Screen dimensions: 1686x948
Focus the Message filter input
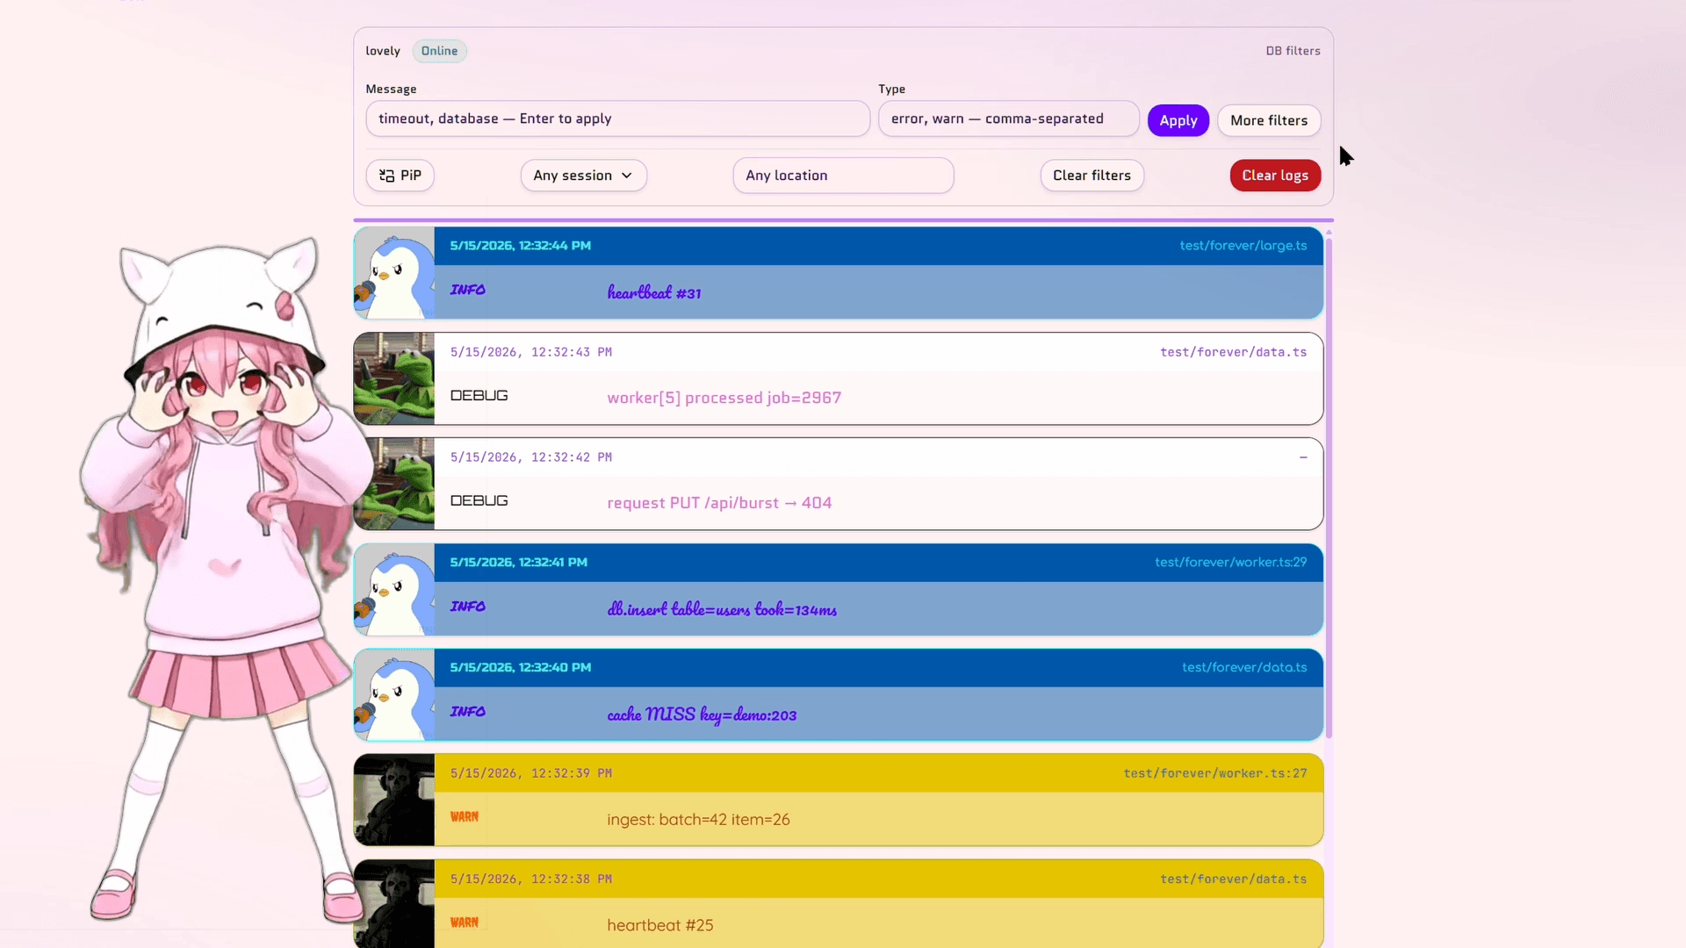click(617, 118)
